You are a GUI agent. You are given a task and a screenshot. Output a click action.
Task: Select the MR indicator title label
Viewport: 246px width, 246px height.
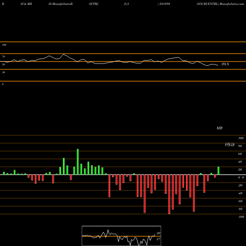219,128
